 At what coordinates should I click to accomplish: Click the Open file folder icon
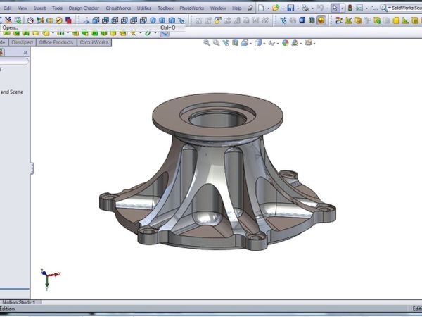(276, 8)
